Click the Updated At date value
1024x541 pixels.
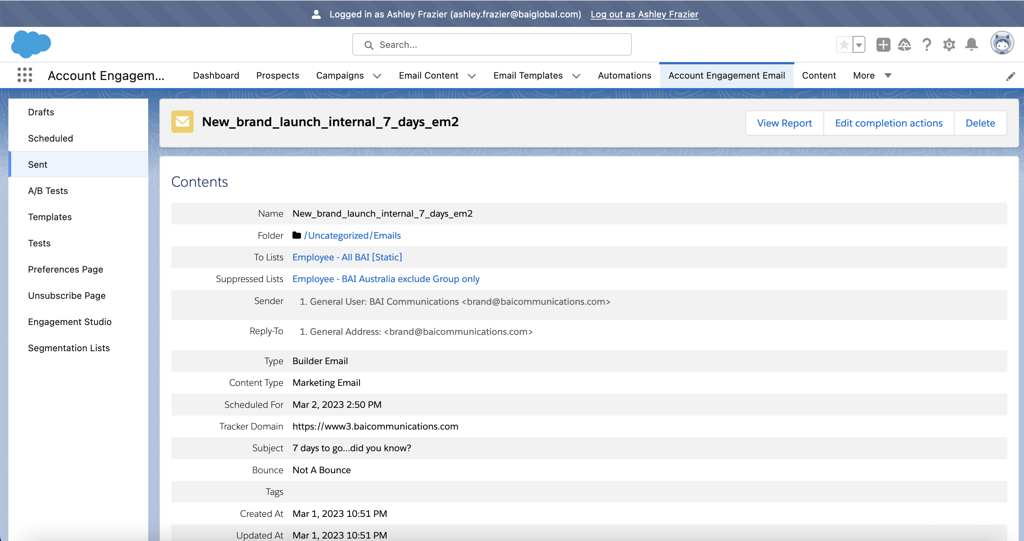click(339, 535)
